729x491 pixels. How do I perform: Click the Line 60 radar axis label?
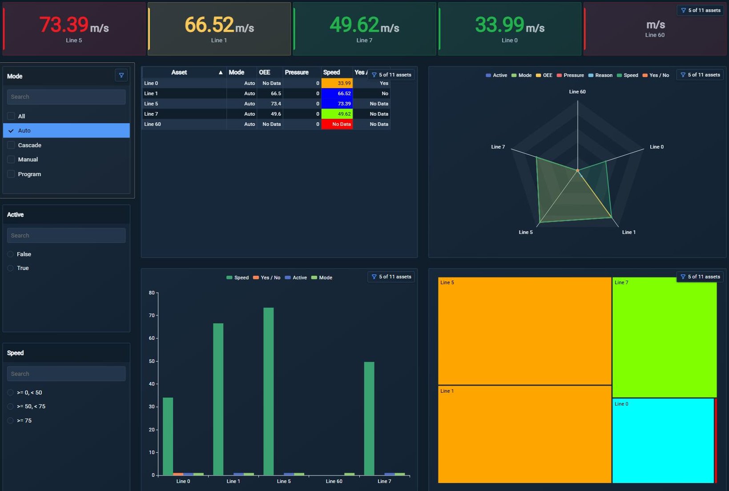[577, 92]
